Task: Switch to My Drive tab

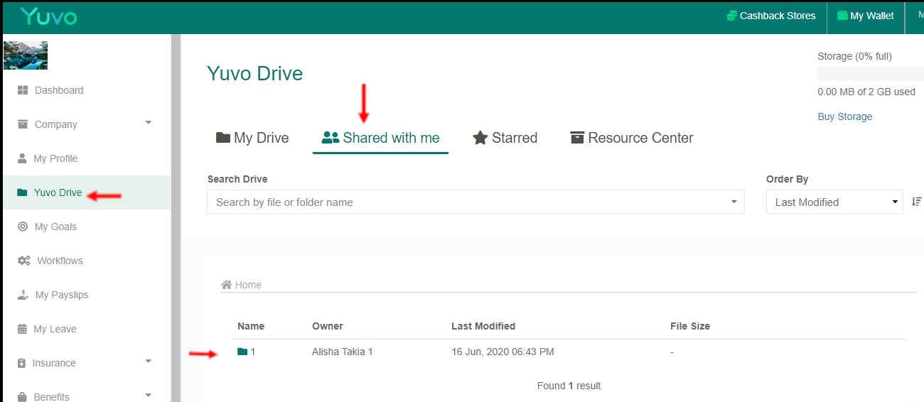Action: [252, 138]
